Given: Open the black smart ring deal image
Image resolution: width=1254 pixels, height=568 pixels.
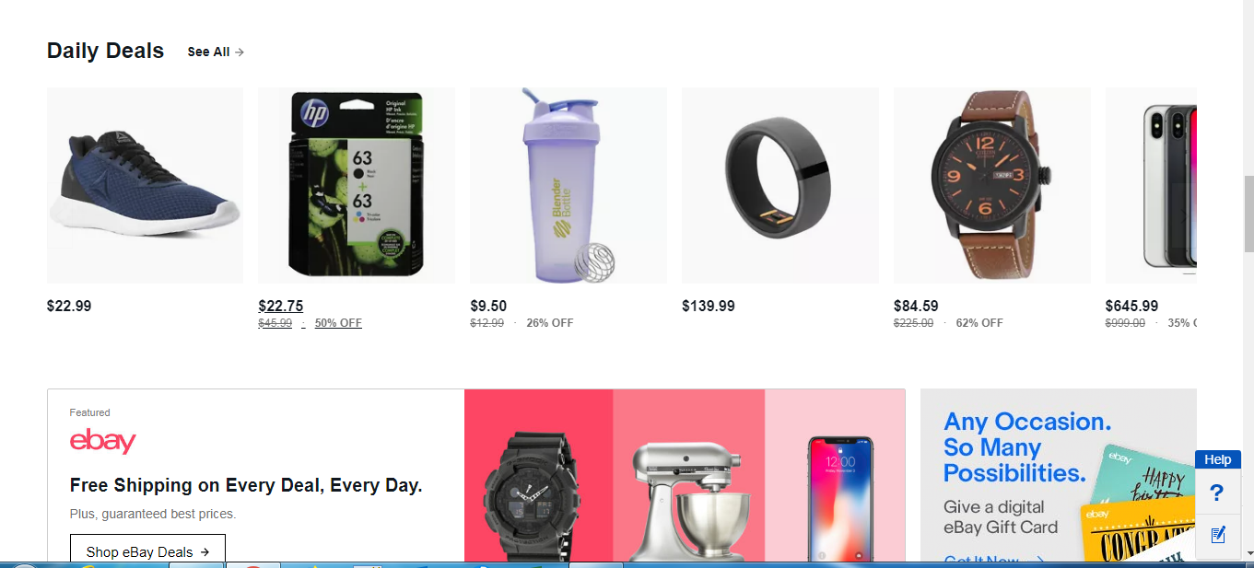Looking at the screenshot, I should click(780, 185).
